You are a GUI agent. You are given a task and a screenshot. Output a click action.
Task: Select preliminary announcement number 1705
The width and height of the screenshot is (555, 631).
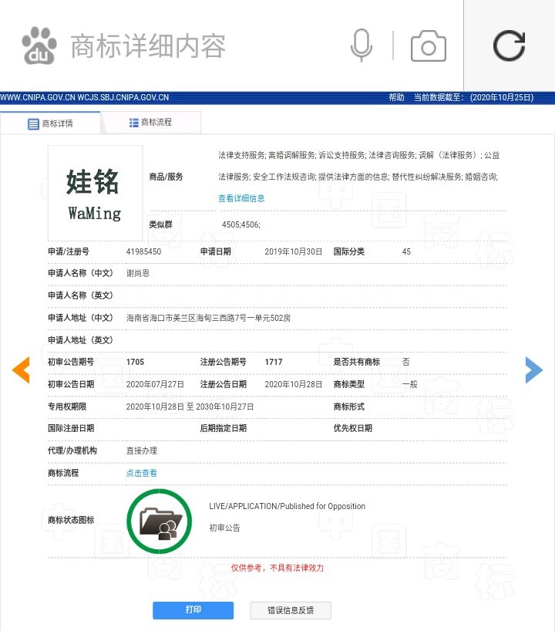(135, 362)
